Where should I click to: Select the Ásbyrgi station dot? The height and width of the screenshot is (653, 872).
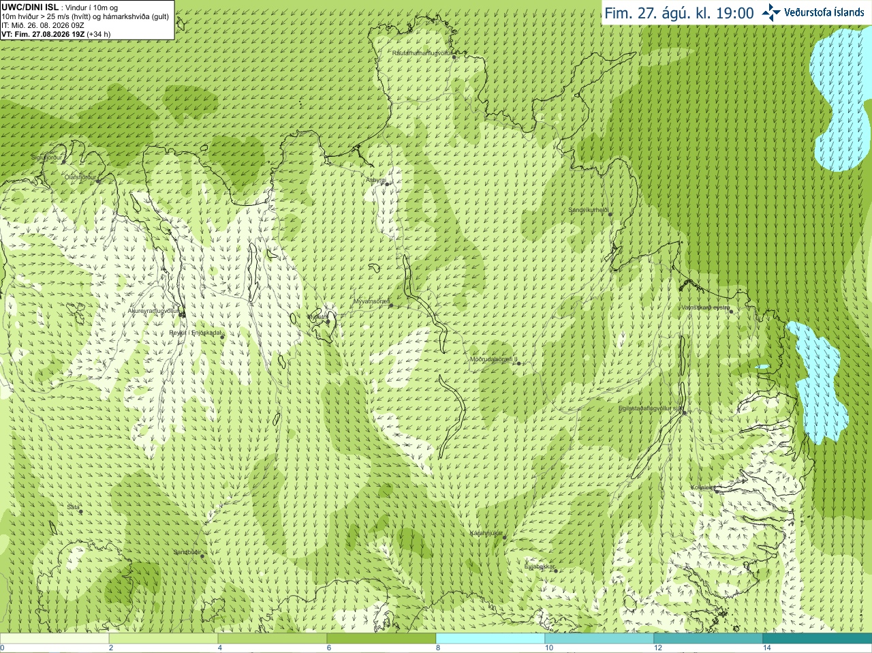tap(387, 184)
